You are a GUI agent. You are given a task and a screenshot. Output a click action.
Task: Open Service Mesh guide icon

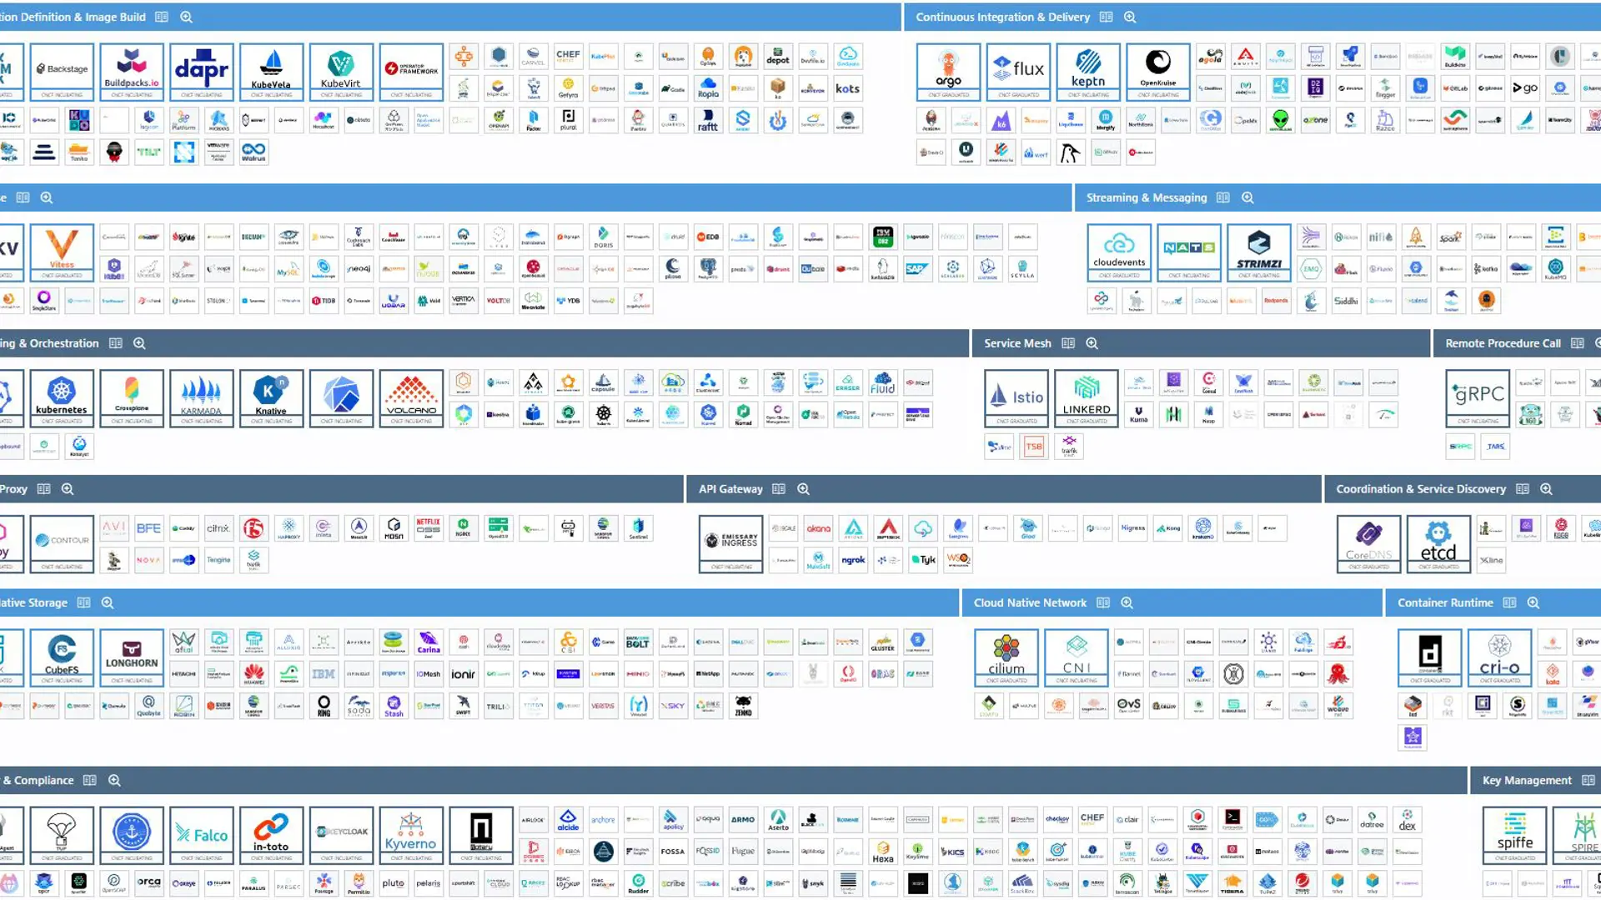1068,343
